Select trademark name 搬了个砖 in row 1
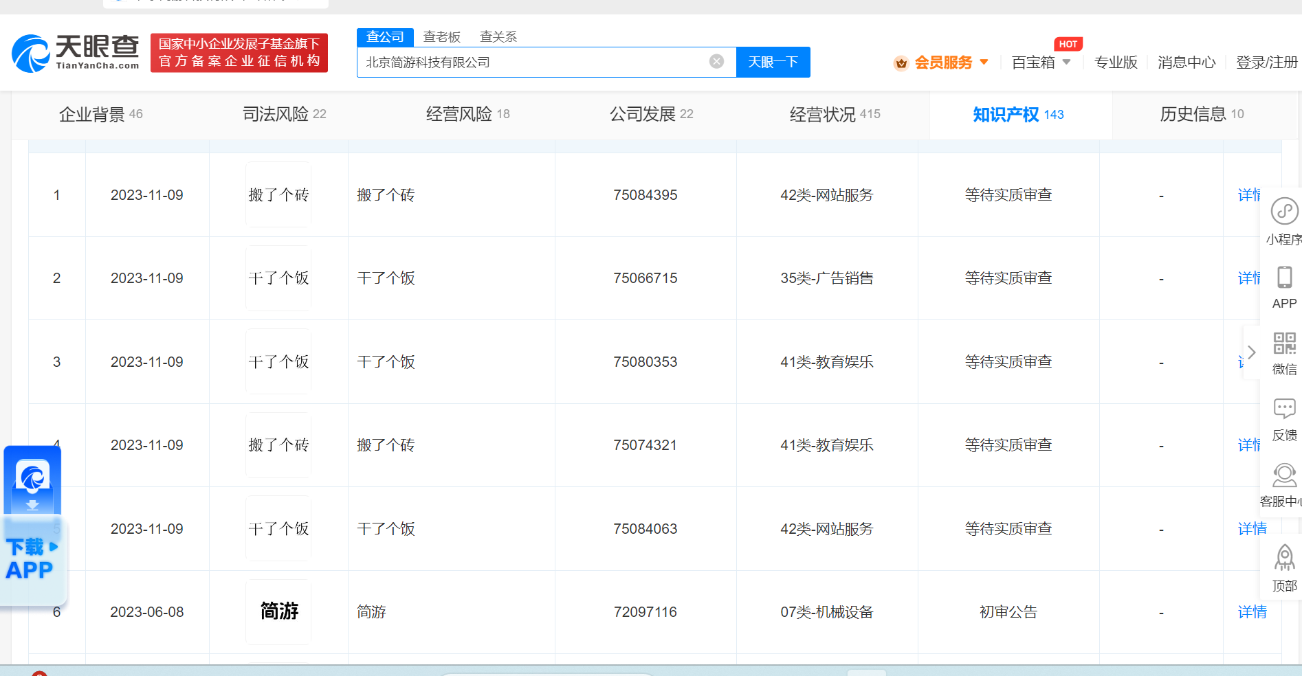This screenshot has height=676, width=1302. pos(386,195)
